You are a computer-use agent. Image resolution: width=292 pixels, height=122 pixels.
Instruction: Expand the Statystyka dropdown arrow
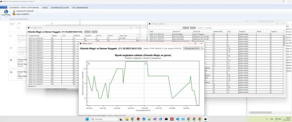(6, 17)
